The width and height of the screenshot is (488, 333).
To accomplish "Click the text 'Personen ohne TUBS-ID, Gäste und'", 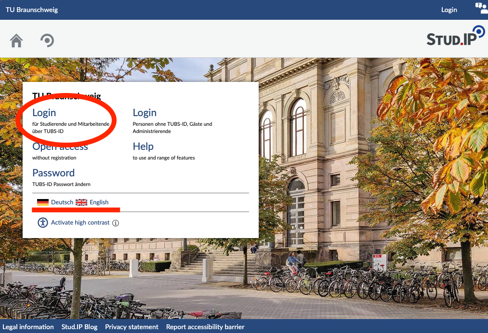I will 172,124.
